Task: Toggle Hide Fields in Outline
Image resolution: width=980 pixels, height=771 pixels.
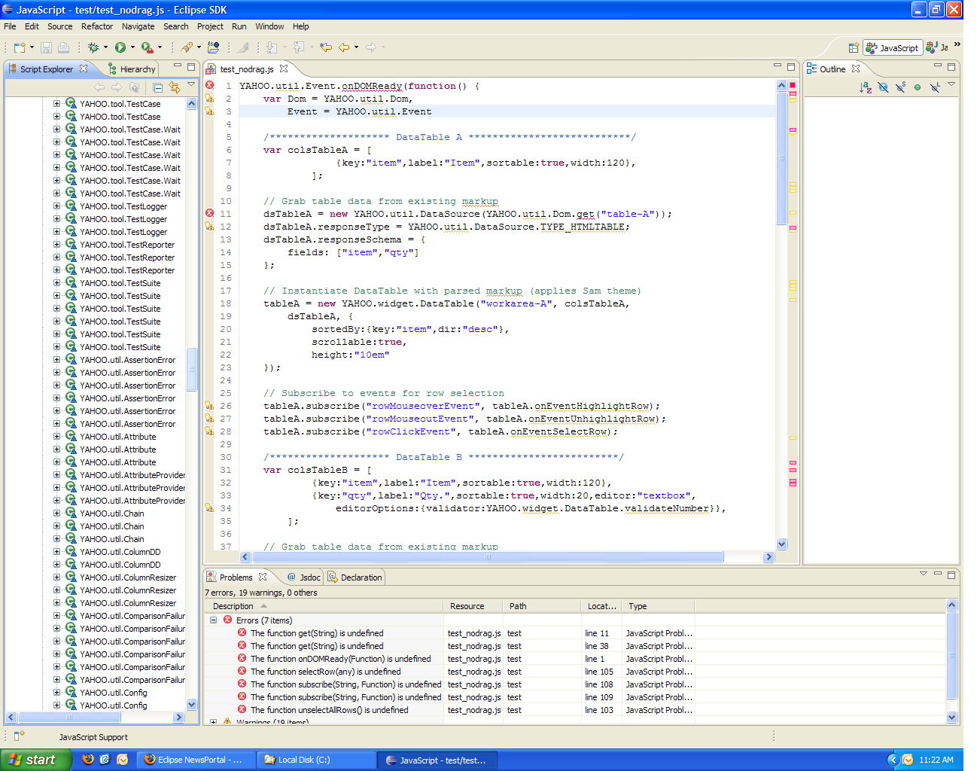Action: [x=884, y=87]
